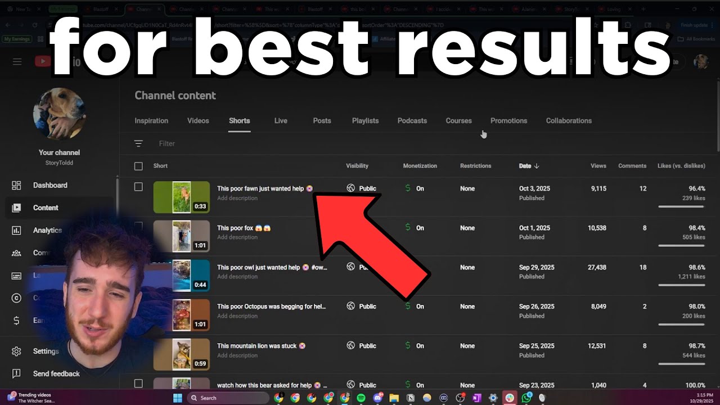Open the Posts tab

322,121
